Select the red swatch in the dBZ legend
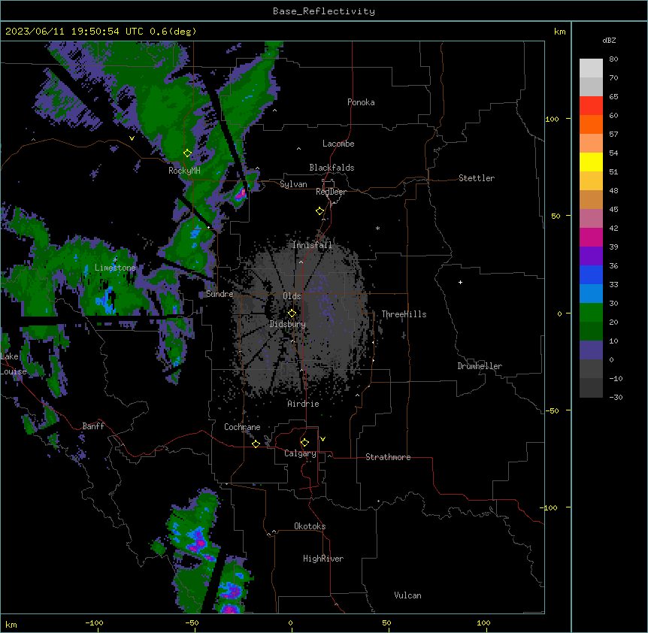Viewport: 648px width, 633px height. (591, 105)
